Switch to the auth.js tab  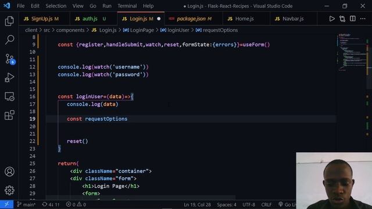pyautogui.click(x=94, y=19)
